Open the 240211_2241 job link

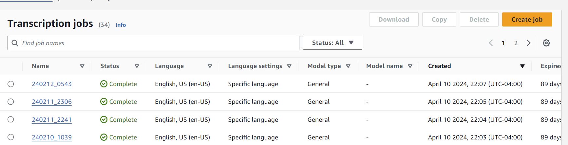pos(52,120)
